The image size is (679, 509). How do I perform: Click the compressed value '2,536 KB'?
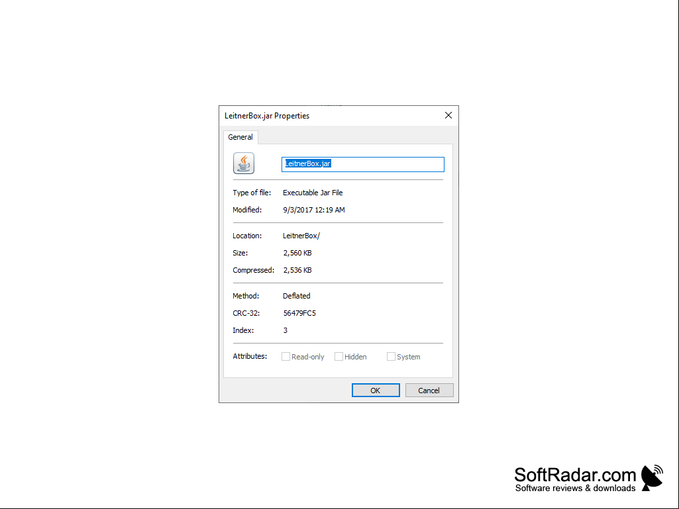297,270
